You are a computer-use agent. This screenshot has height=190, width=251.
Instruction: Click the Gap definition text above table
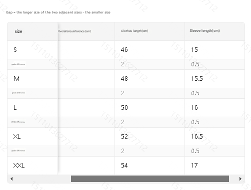tap(58, 12)
